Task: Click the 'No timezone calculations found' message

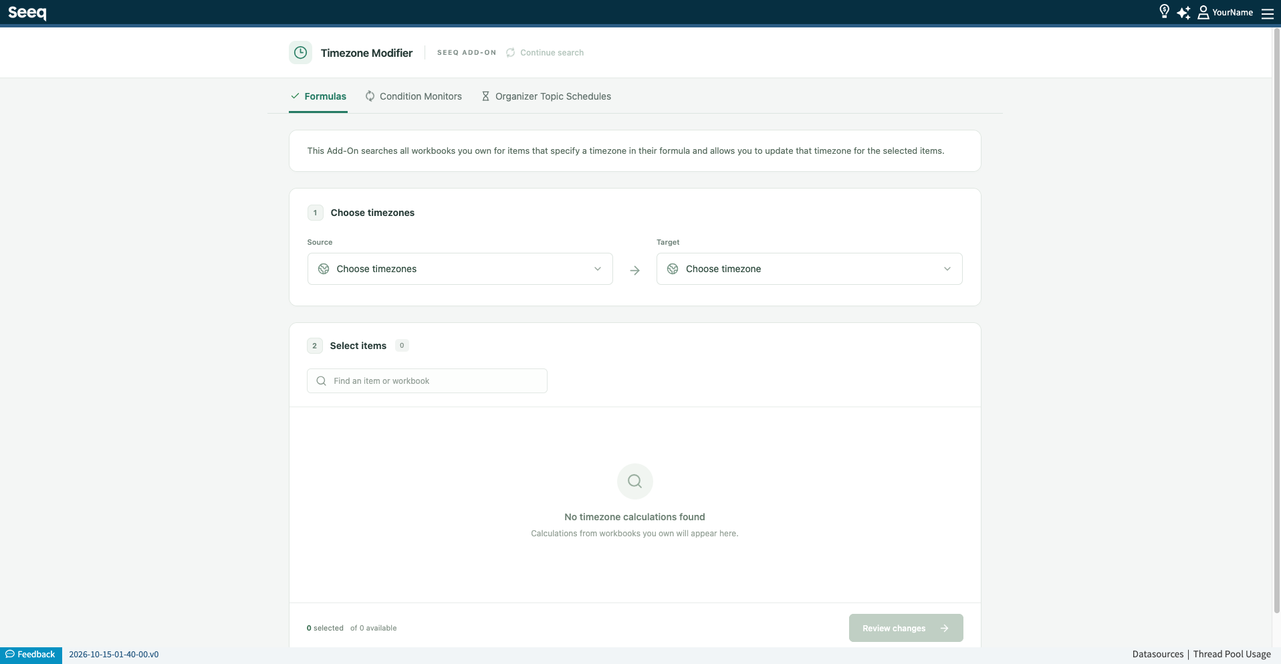Action: coord(634,517)
